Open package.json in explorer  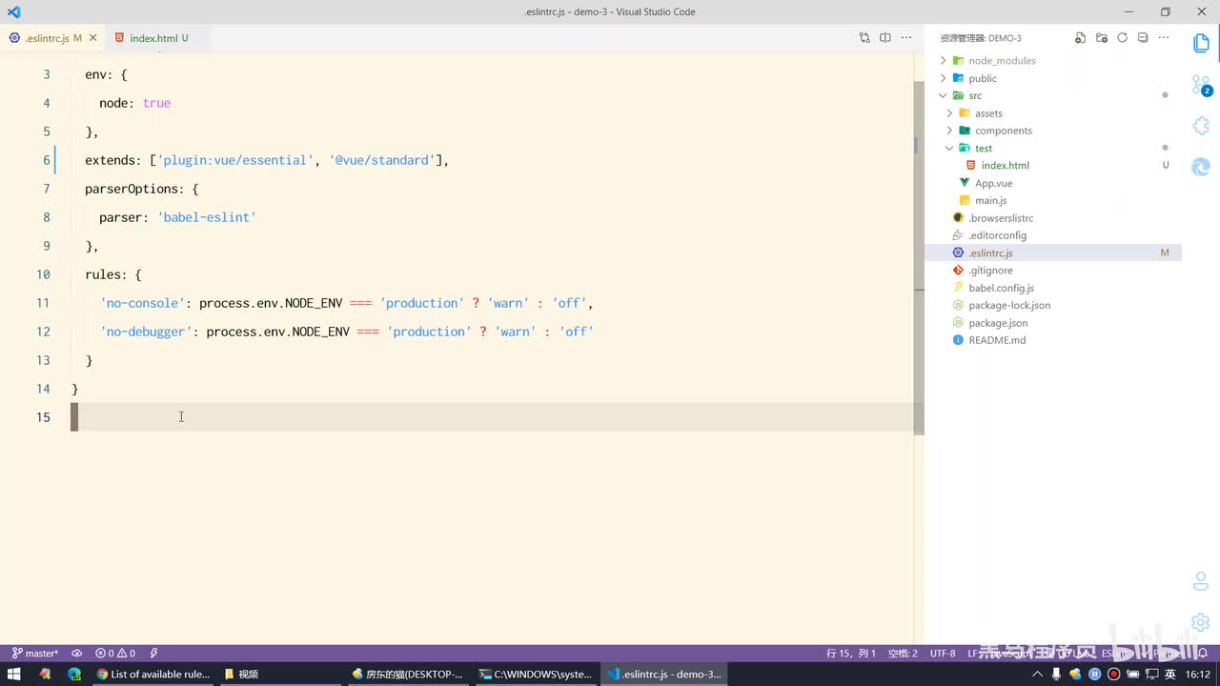pos(998,322)
